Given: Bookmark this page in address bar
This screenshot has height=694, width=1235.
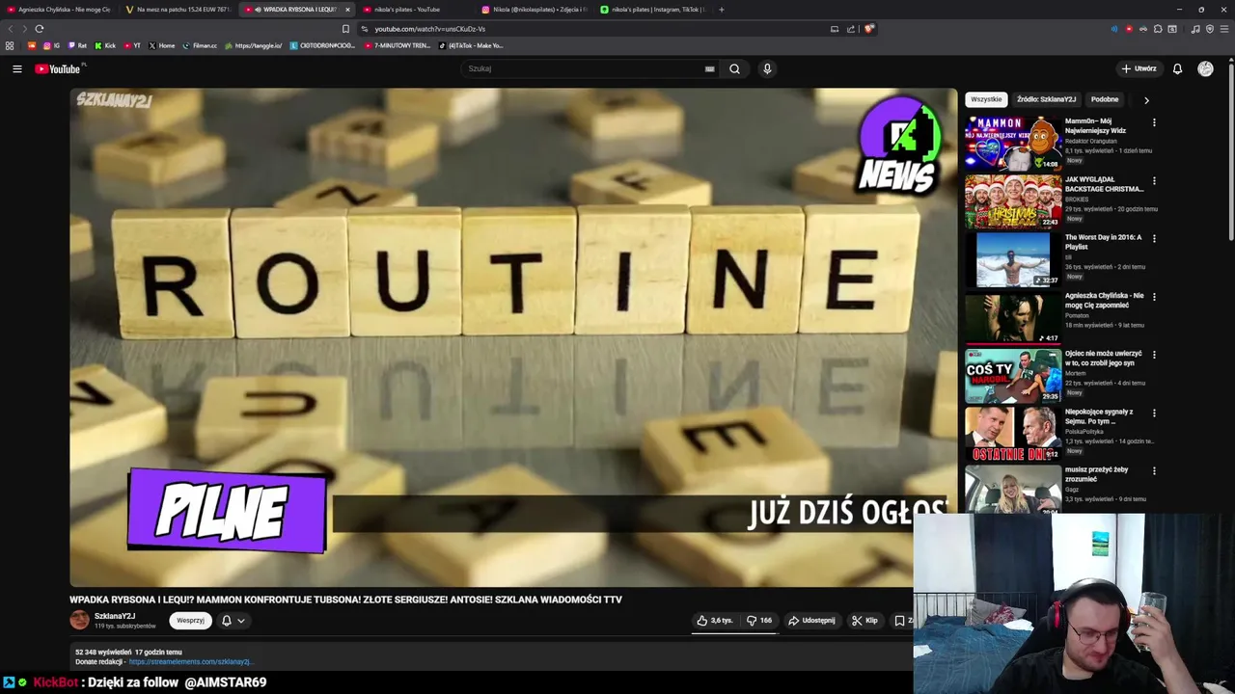Looking at the screenshot, I should click(x=345, y=29).
